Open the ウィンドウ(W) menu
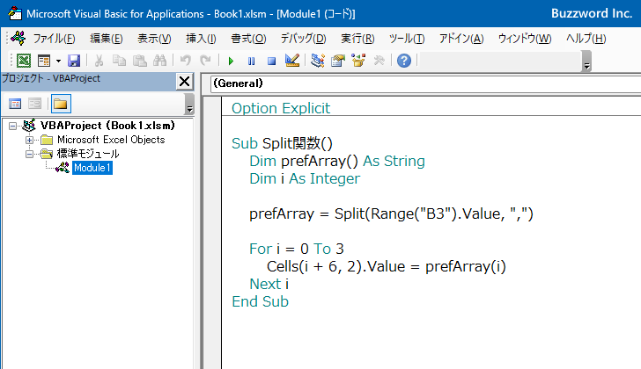Image resolution: width=641 pixels, height=369 pixels. pyautogui.click(x=525, y=39)
